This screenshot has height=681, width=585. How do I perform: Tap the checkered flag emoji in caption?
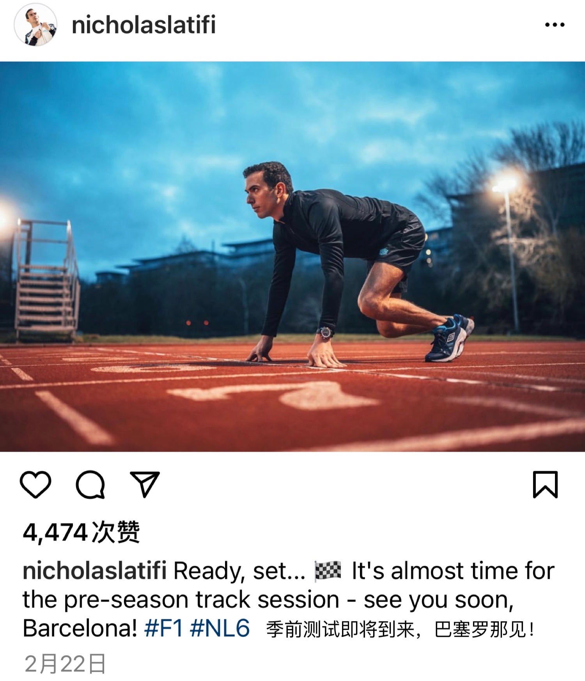tap(328, 571)
